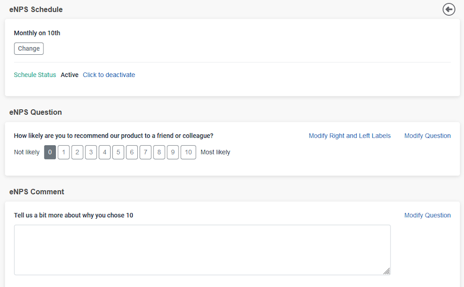Click the Active schedule status text

tap(69, 75)
